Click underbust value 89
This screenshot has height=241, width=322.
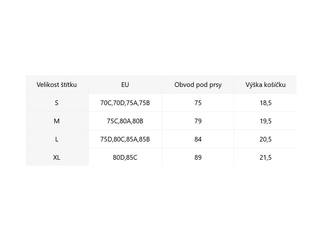pyautogui.click(x=198, y=158)
